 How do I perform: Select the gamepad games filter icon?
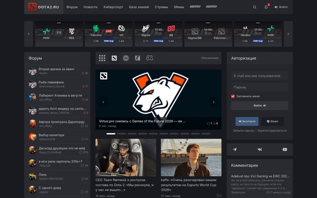[x=150, y=58]
